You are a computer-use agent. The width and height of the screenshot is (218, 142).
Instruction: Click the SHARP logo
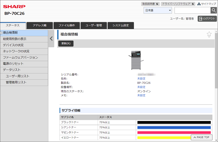pyautogui.click(x=14, y=7)
